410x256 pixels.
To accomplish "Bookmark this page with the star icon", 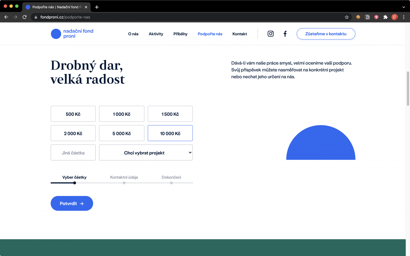I will tap(347, 17).
